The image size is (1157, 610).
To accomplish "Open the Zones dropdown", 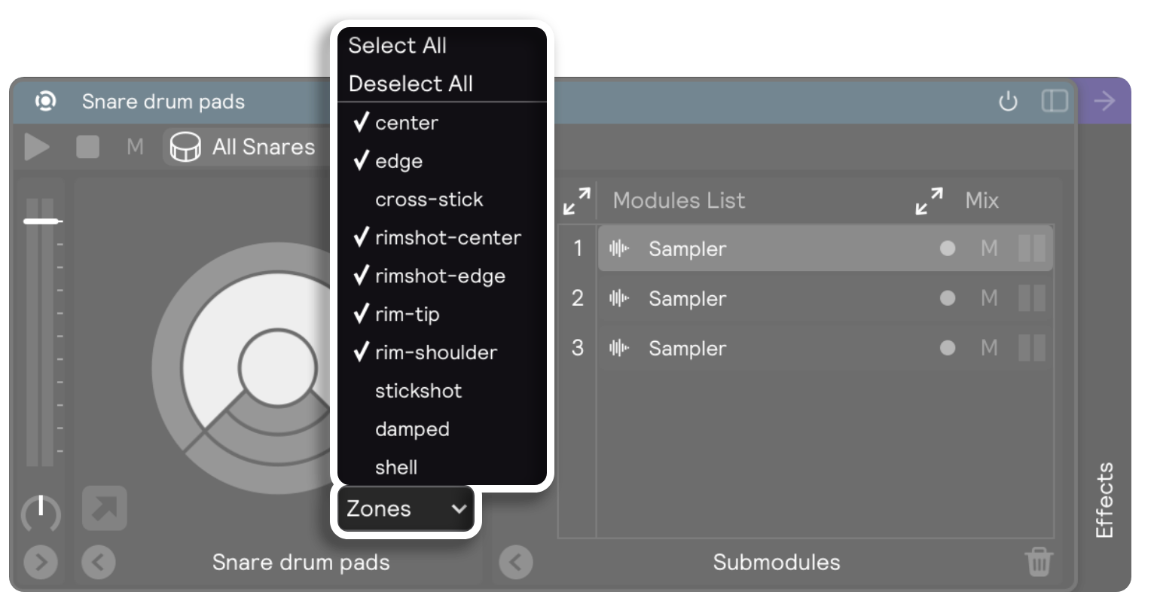I will [x=406, y=509].
